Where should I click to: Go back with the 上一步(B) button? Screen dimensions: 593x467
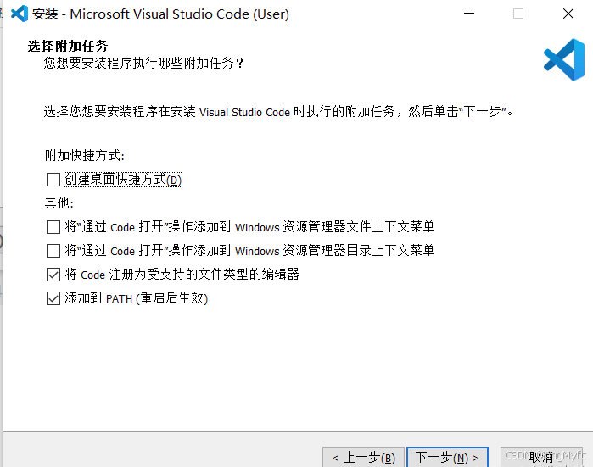[363, 458]
